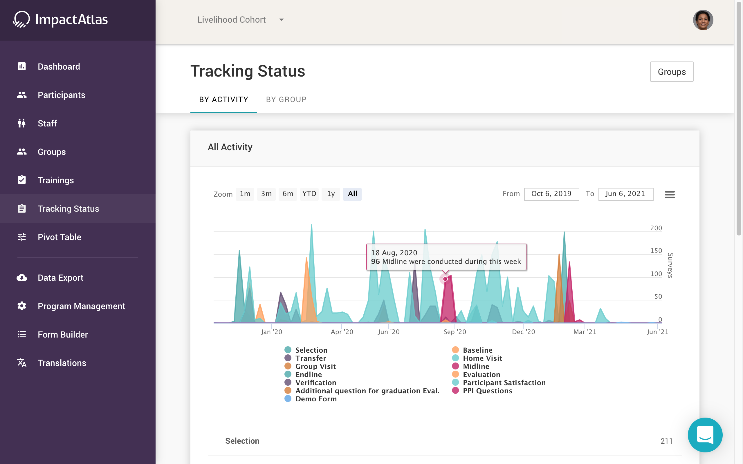Viewport: 743px width, 464px height.
Task: Toggle the Midline series in legend
Action: [476, 366]
